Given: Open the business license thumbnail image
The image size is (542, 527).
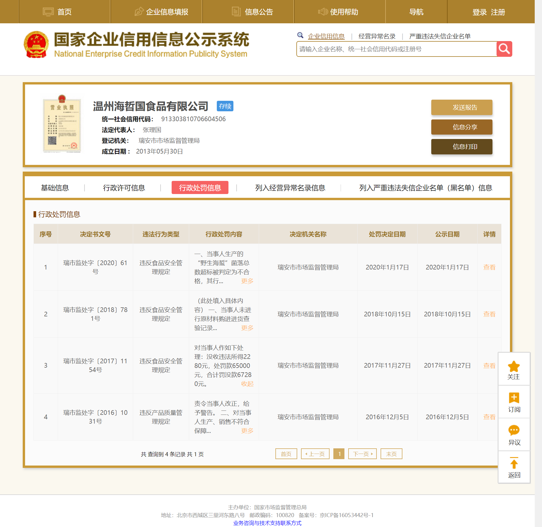Looking at the screenshot, I should [62, 124].
